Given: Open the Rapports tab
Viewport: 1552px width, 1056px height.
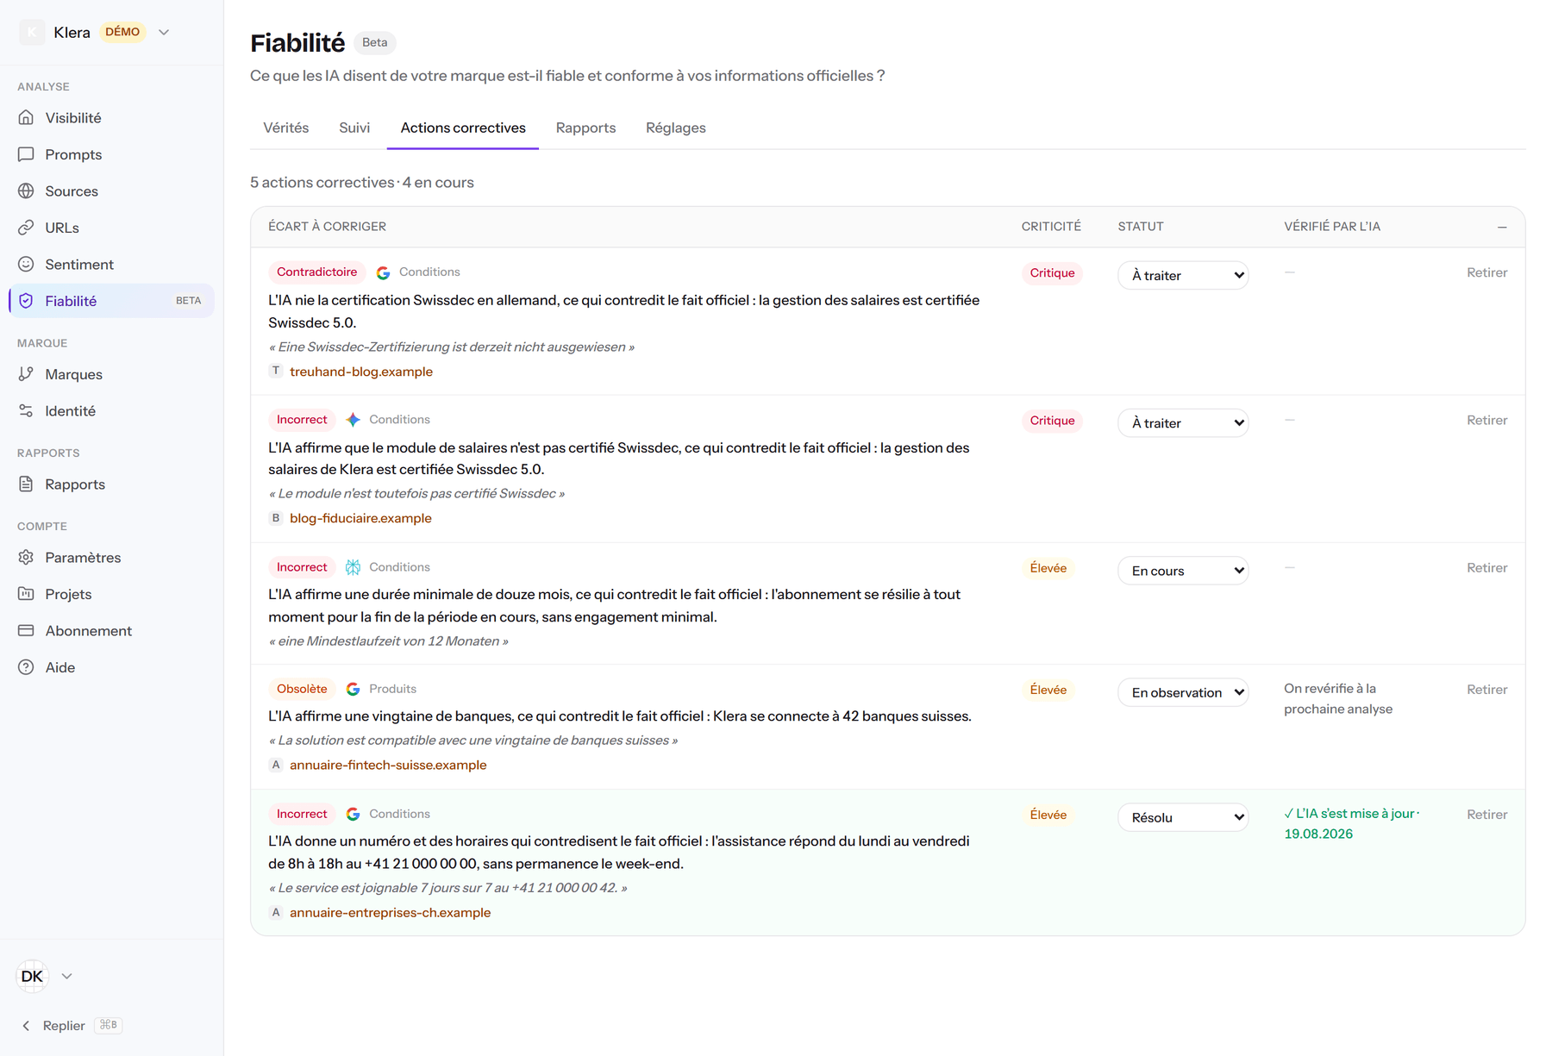Looking at the screenshot, I should [x=585, y=128].
